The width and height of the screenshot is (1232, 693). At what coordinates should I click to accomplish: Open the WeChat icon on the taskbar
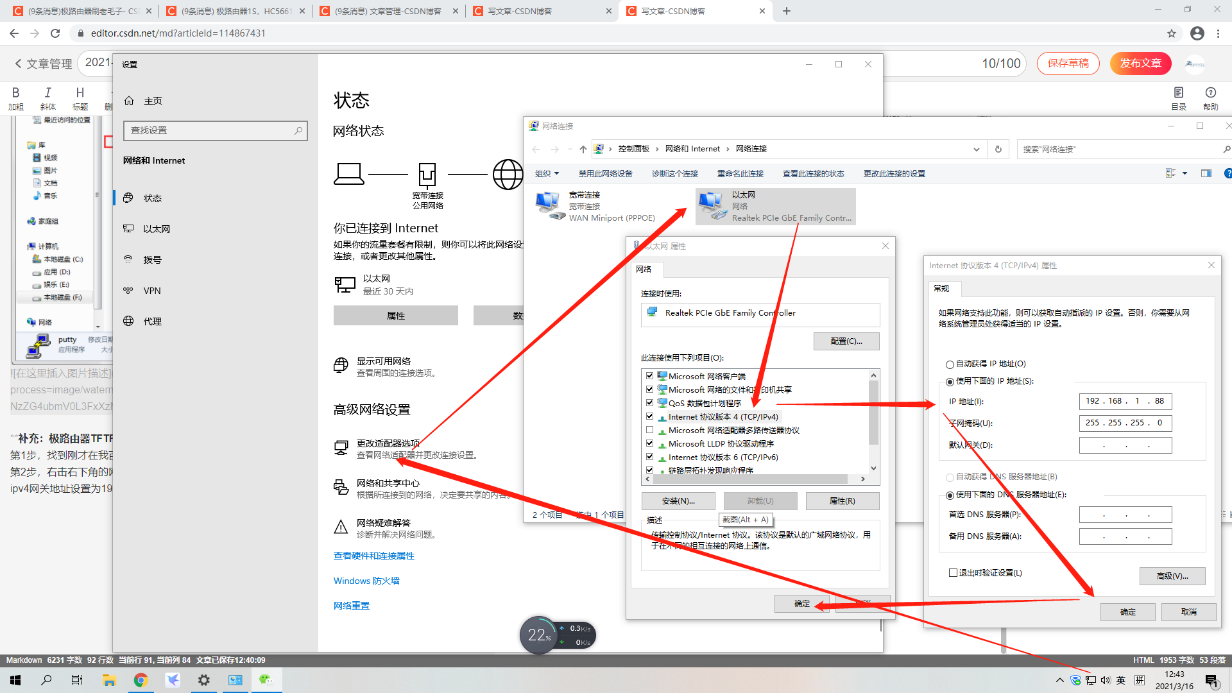(266, 680)
